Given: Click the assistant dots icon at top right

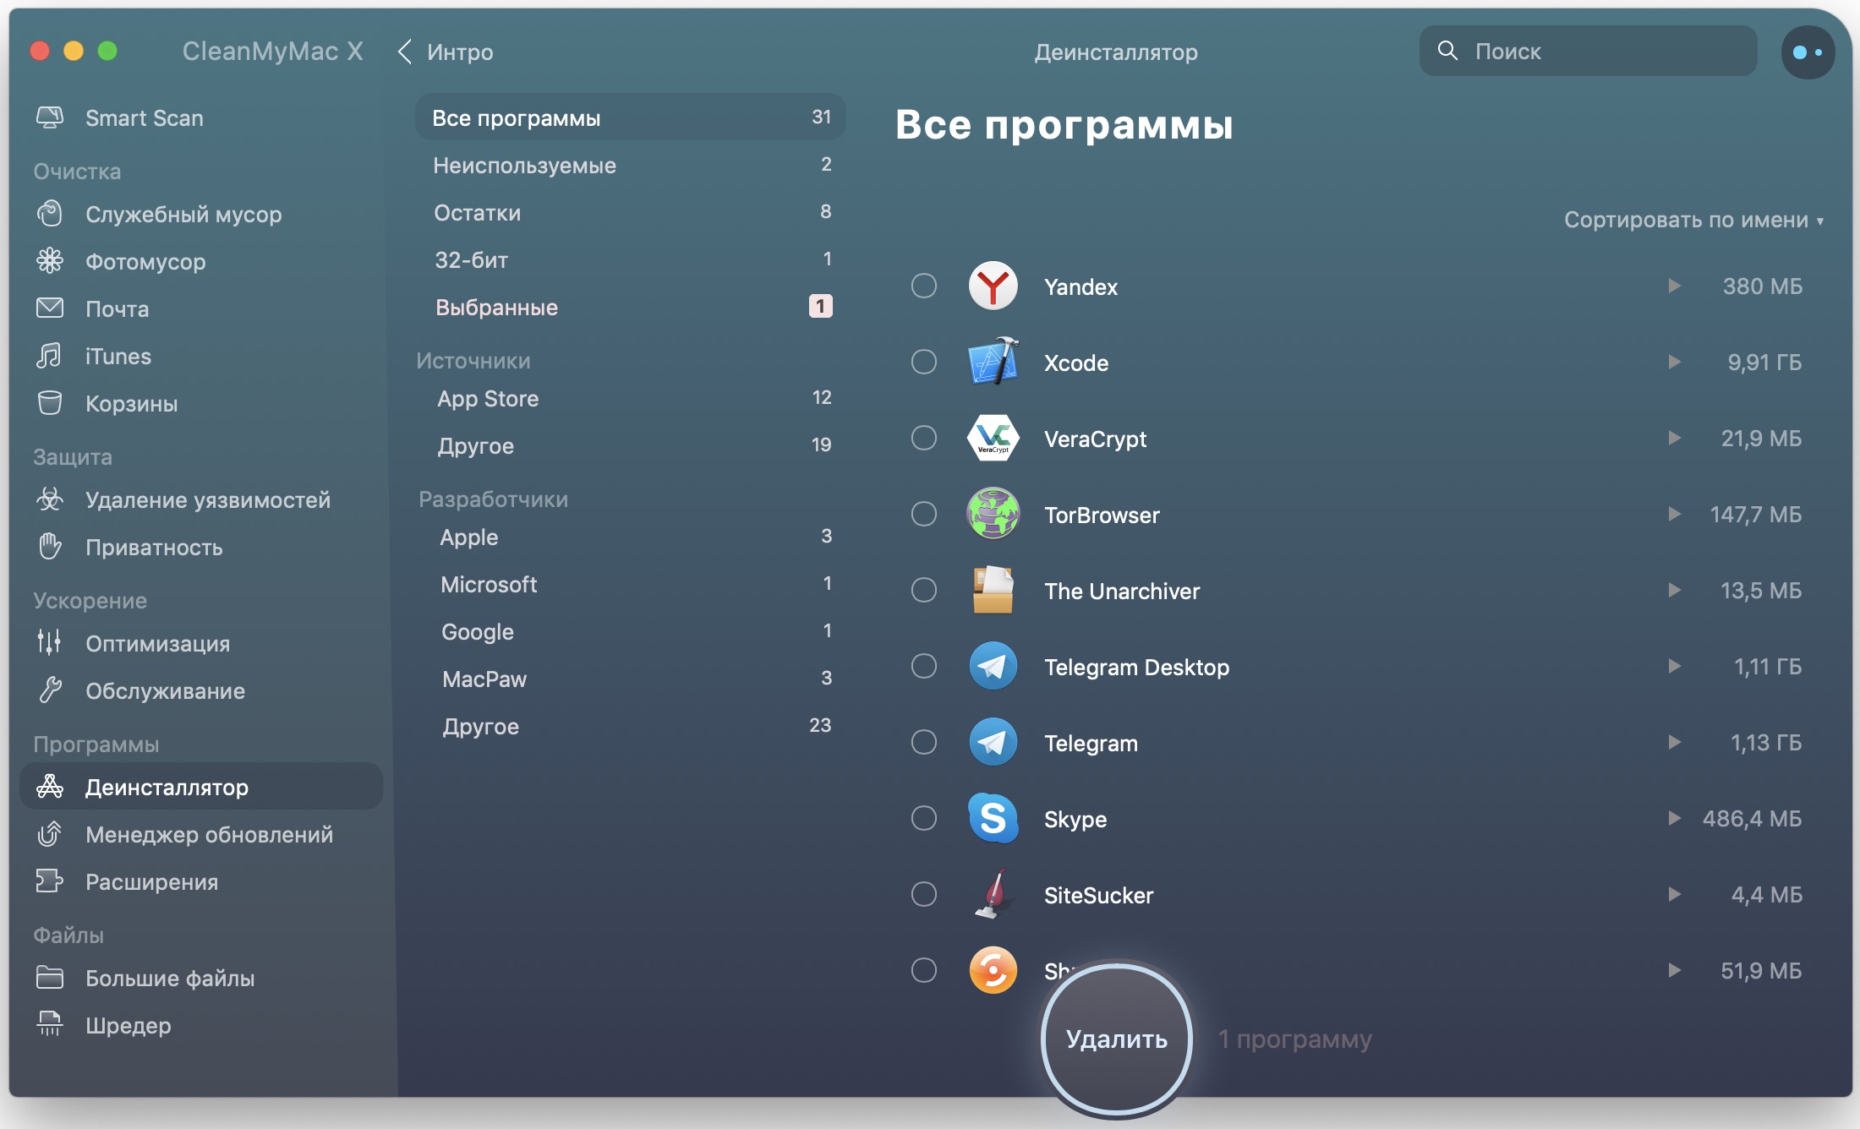Looking at the screenshot, I should (1808, 52).
